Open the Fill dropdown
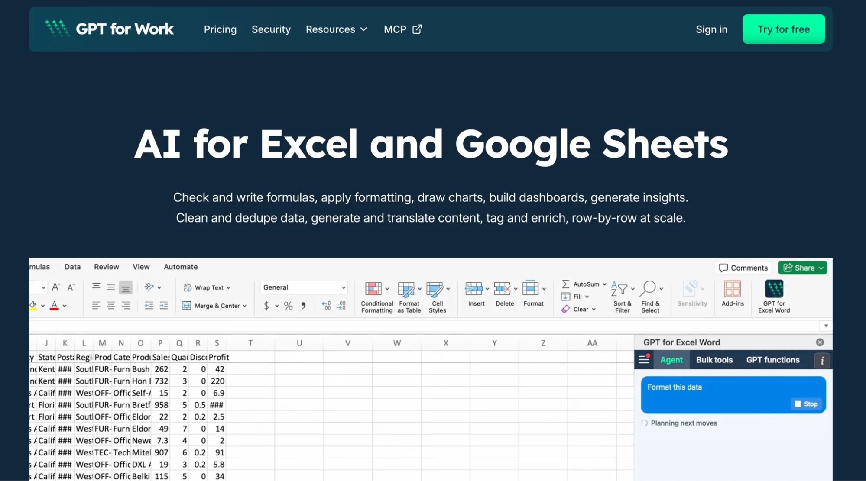Image resolution: width=866 pixels, height=481 pixels. (575, 297)
